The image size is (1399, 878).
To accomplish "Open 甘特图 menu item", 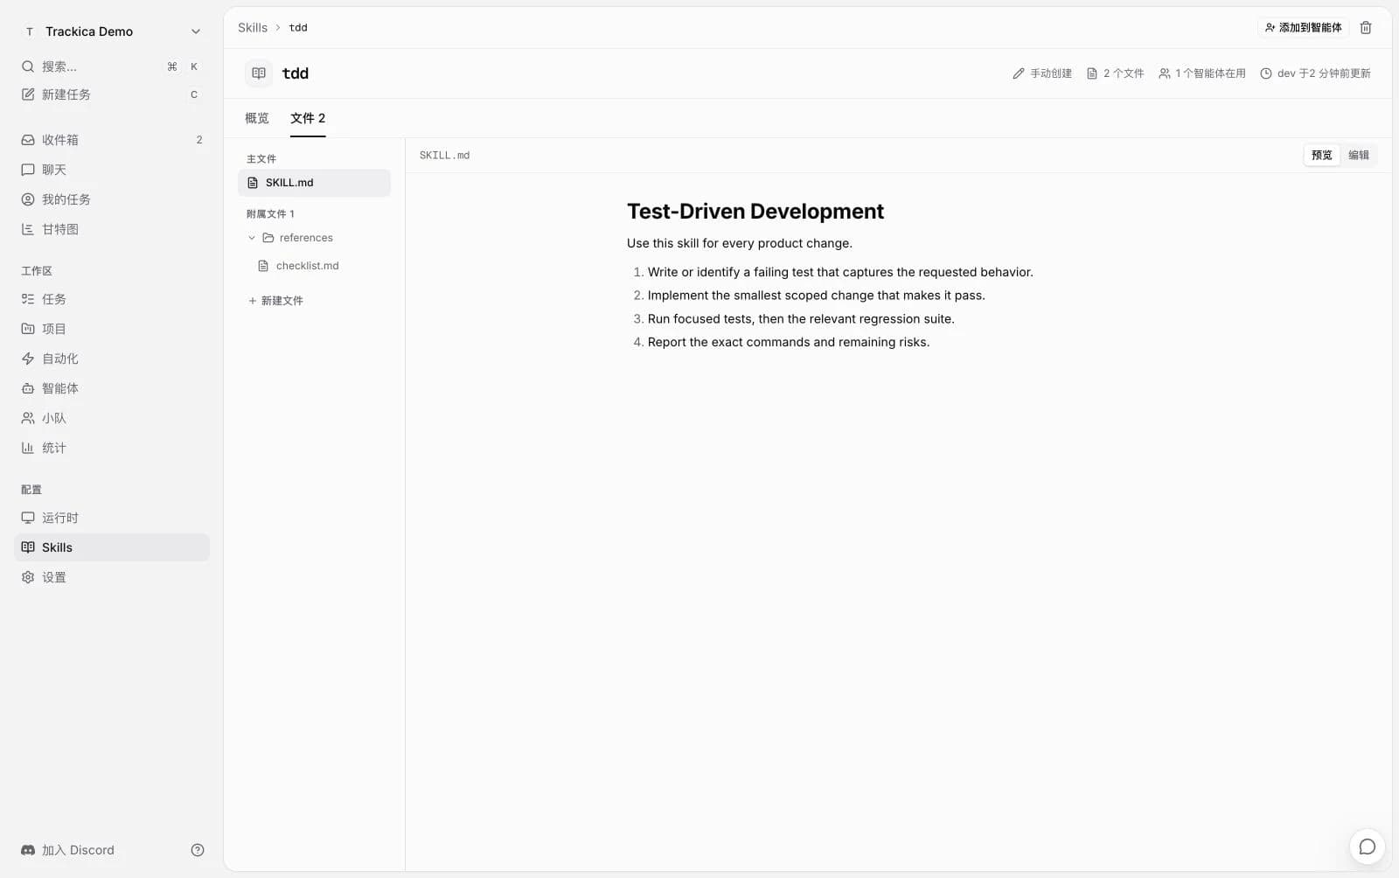I will tap(111, 229).
